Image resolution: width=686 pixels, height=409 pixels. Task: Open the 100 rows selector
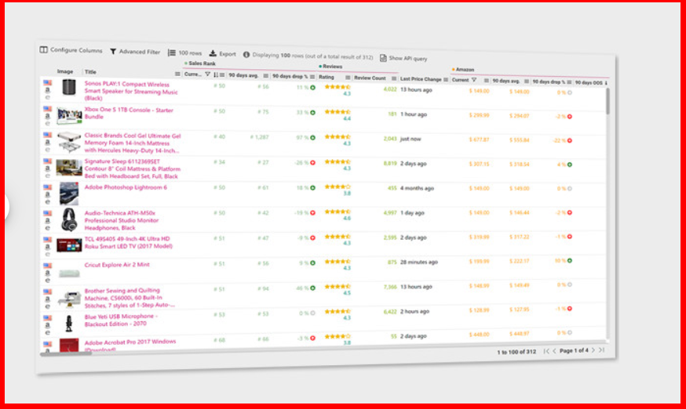(x=184, y=52)
